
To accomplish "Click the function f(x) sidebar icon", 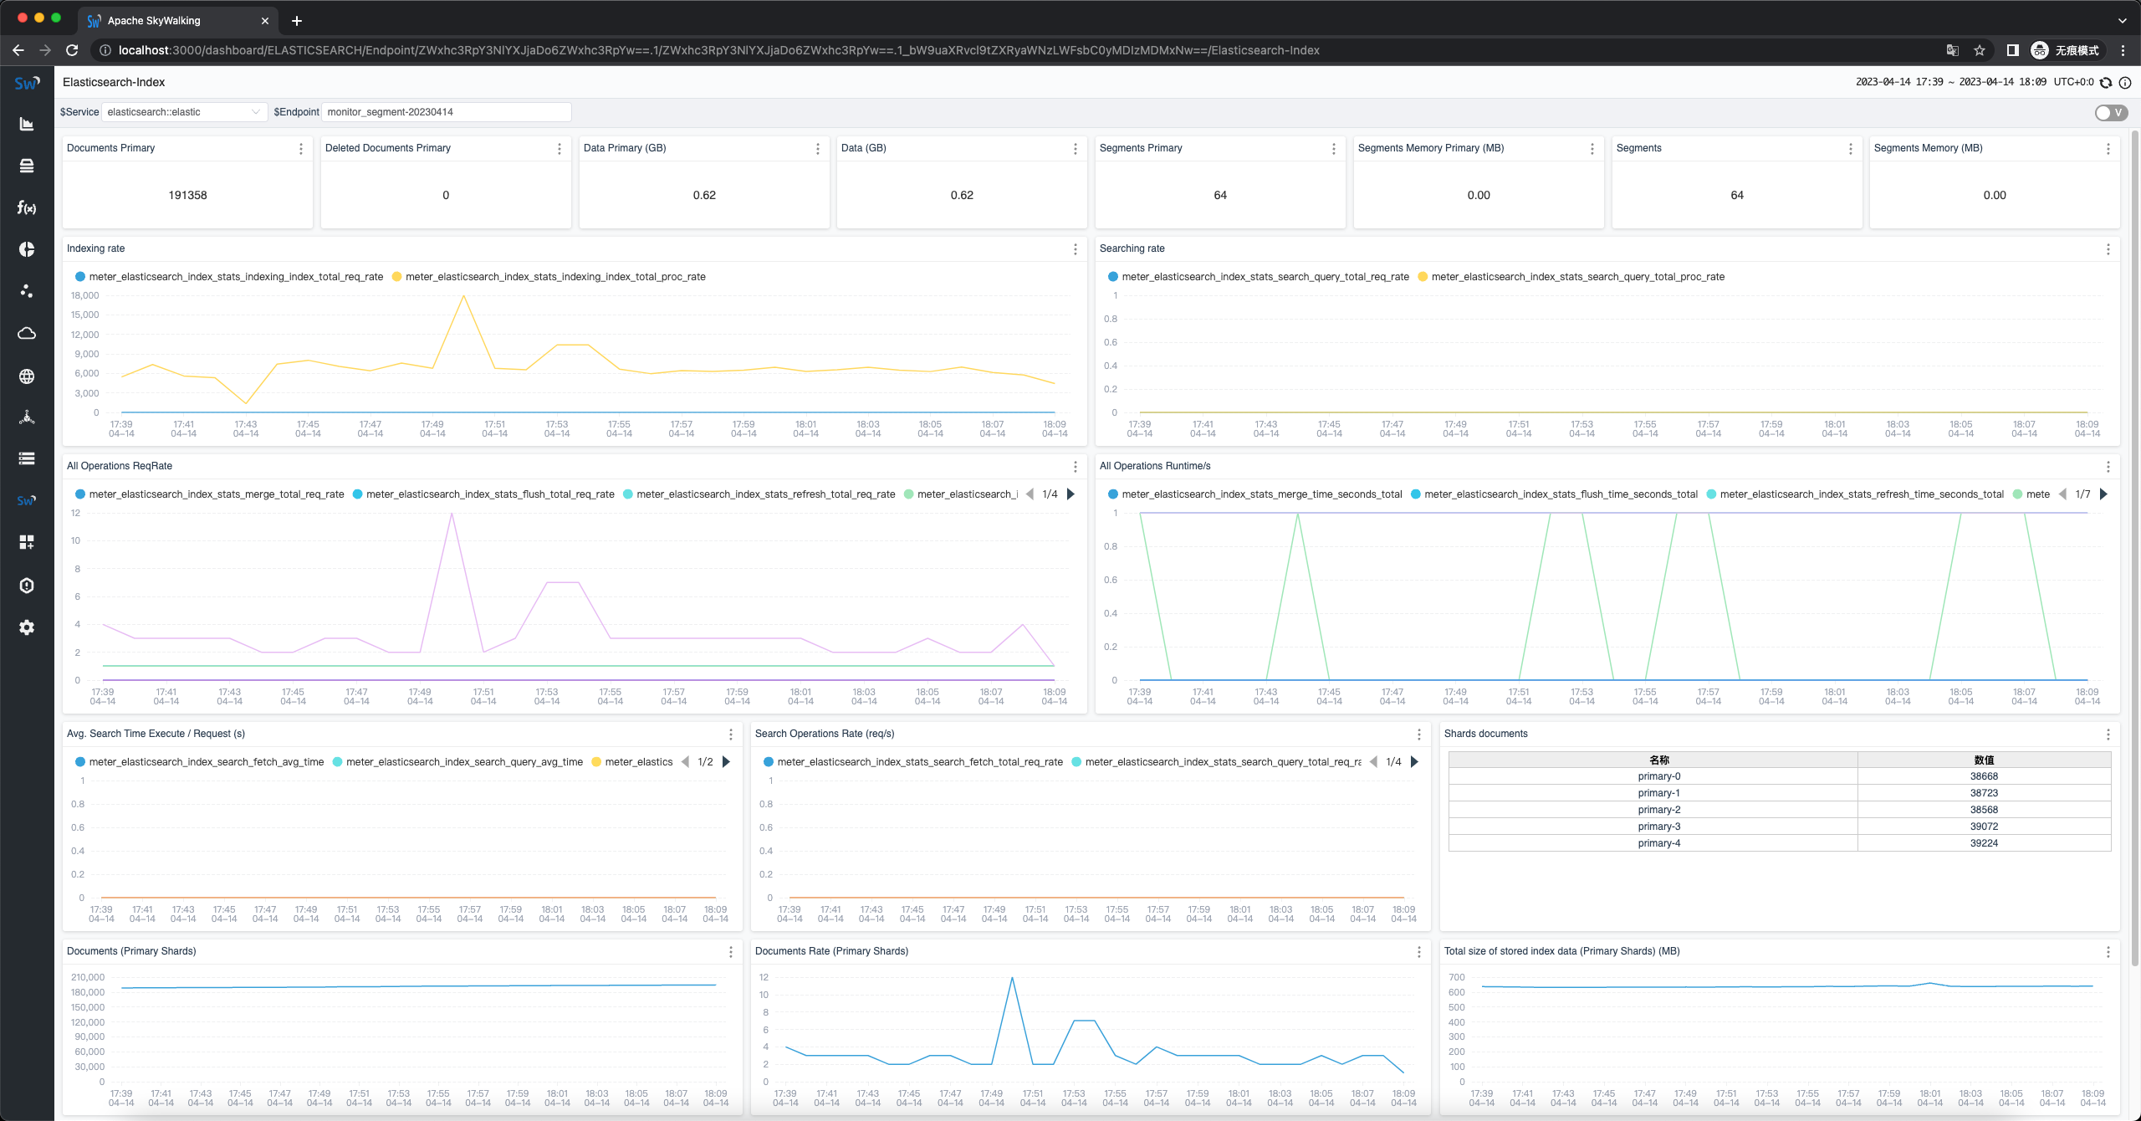I will pyautogui.click(x=27, y=207).
